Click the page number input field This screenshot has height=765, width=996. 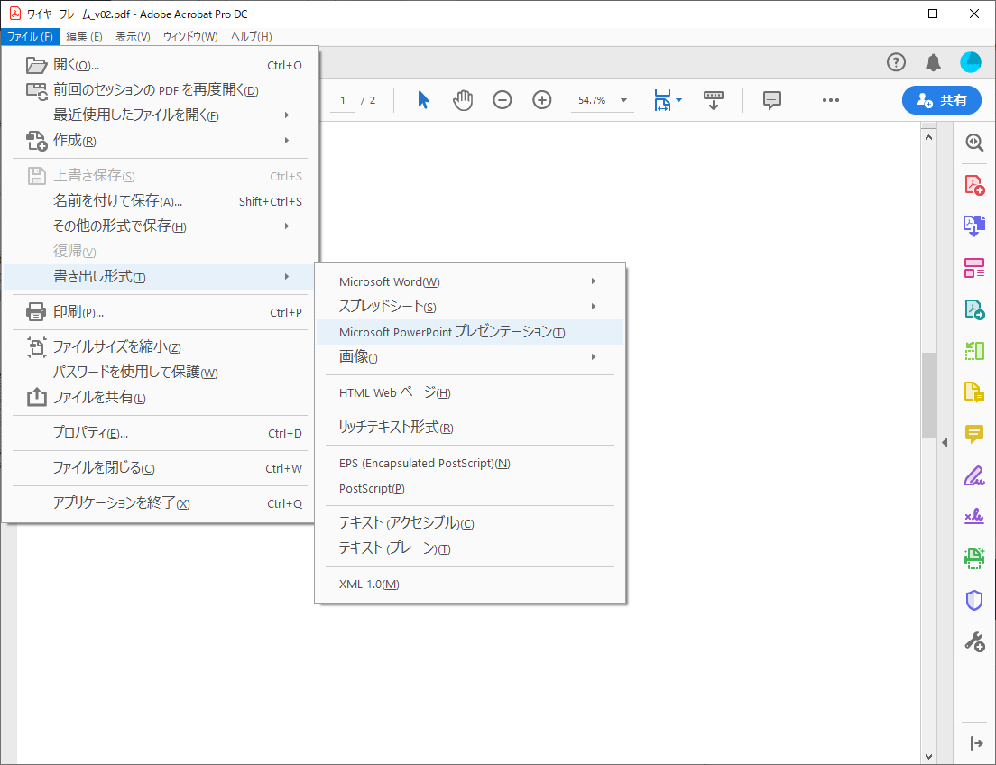point(343,100)
